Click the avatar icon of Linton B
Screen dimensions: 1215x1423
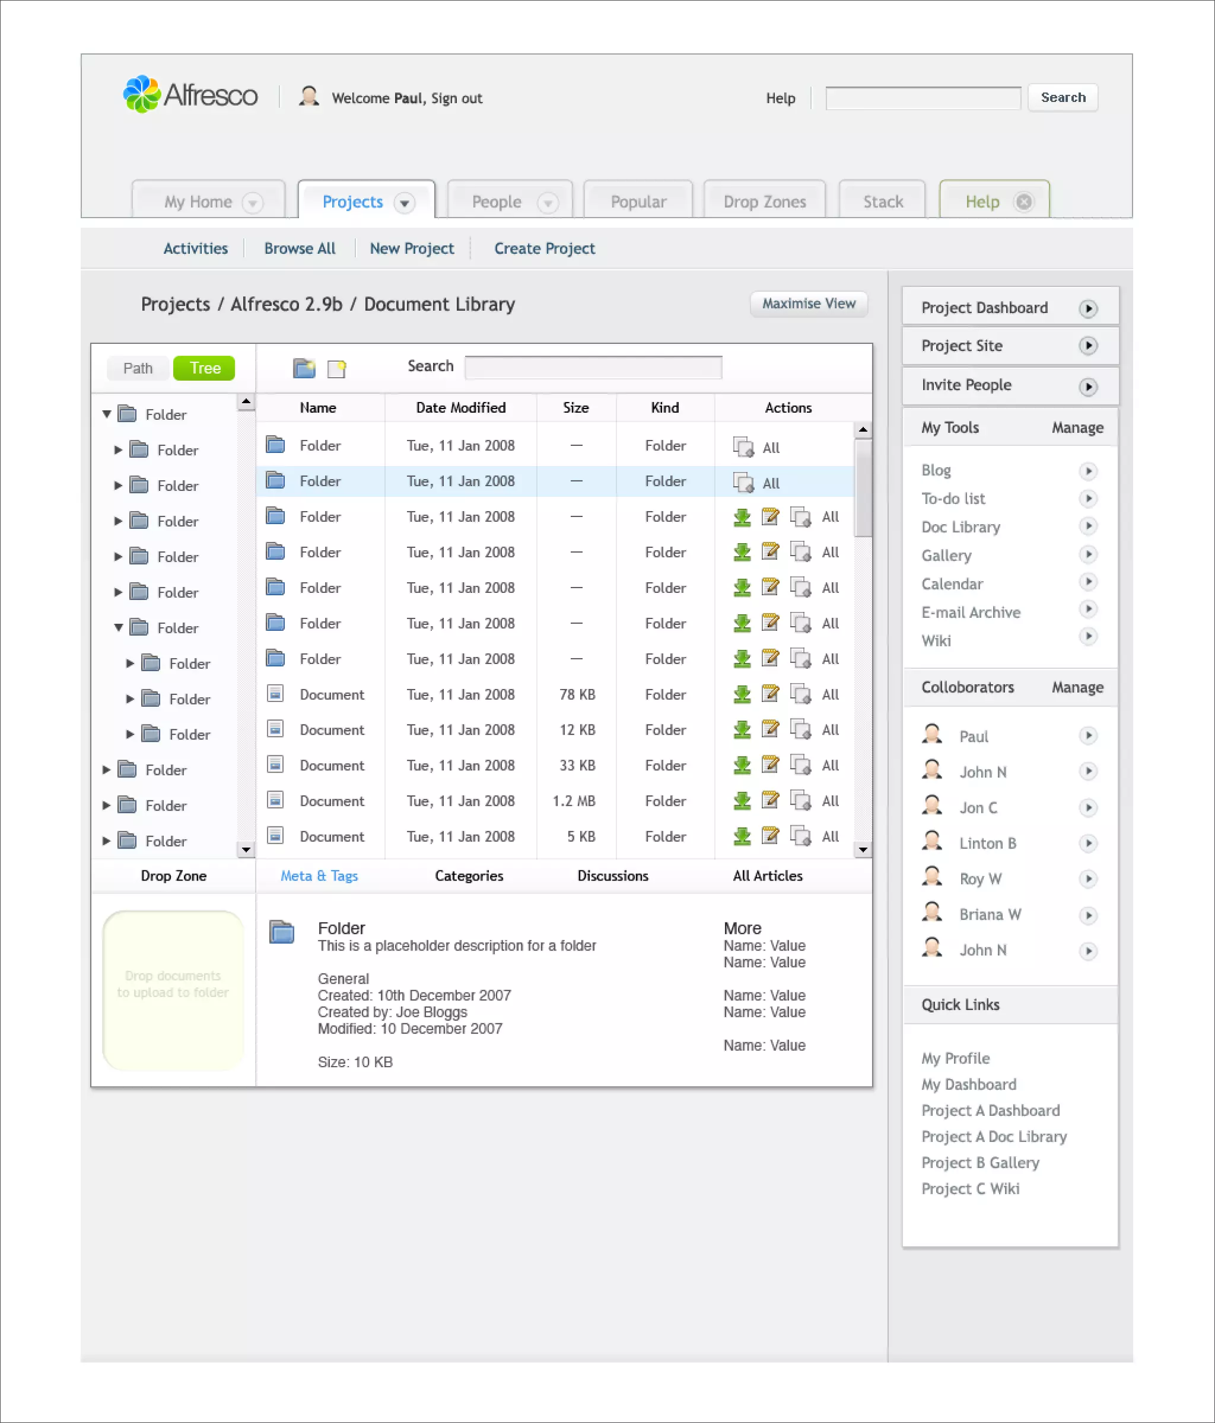tap(932, 841)
